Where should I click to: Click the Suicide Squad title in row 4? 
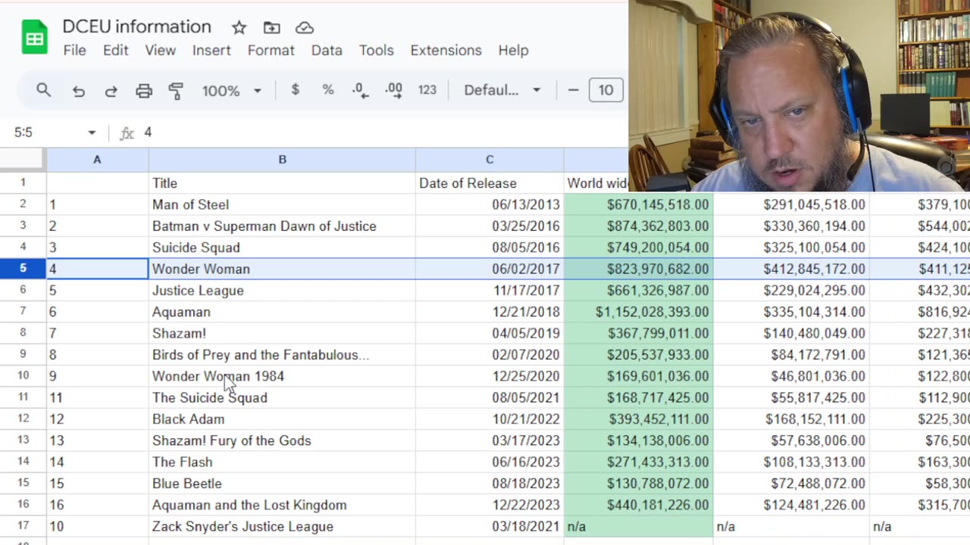click(282, 248)
